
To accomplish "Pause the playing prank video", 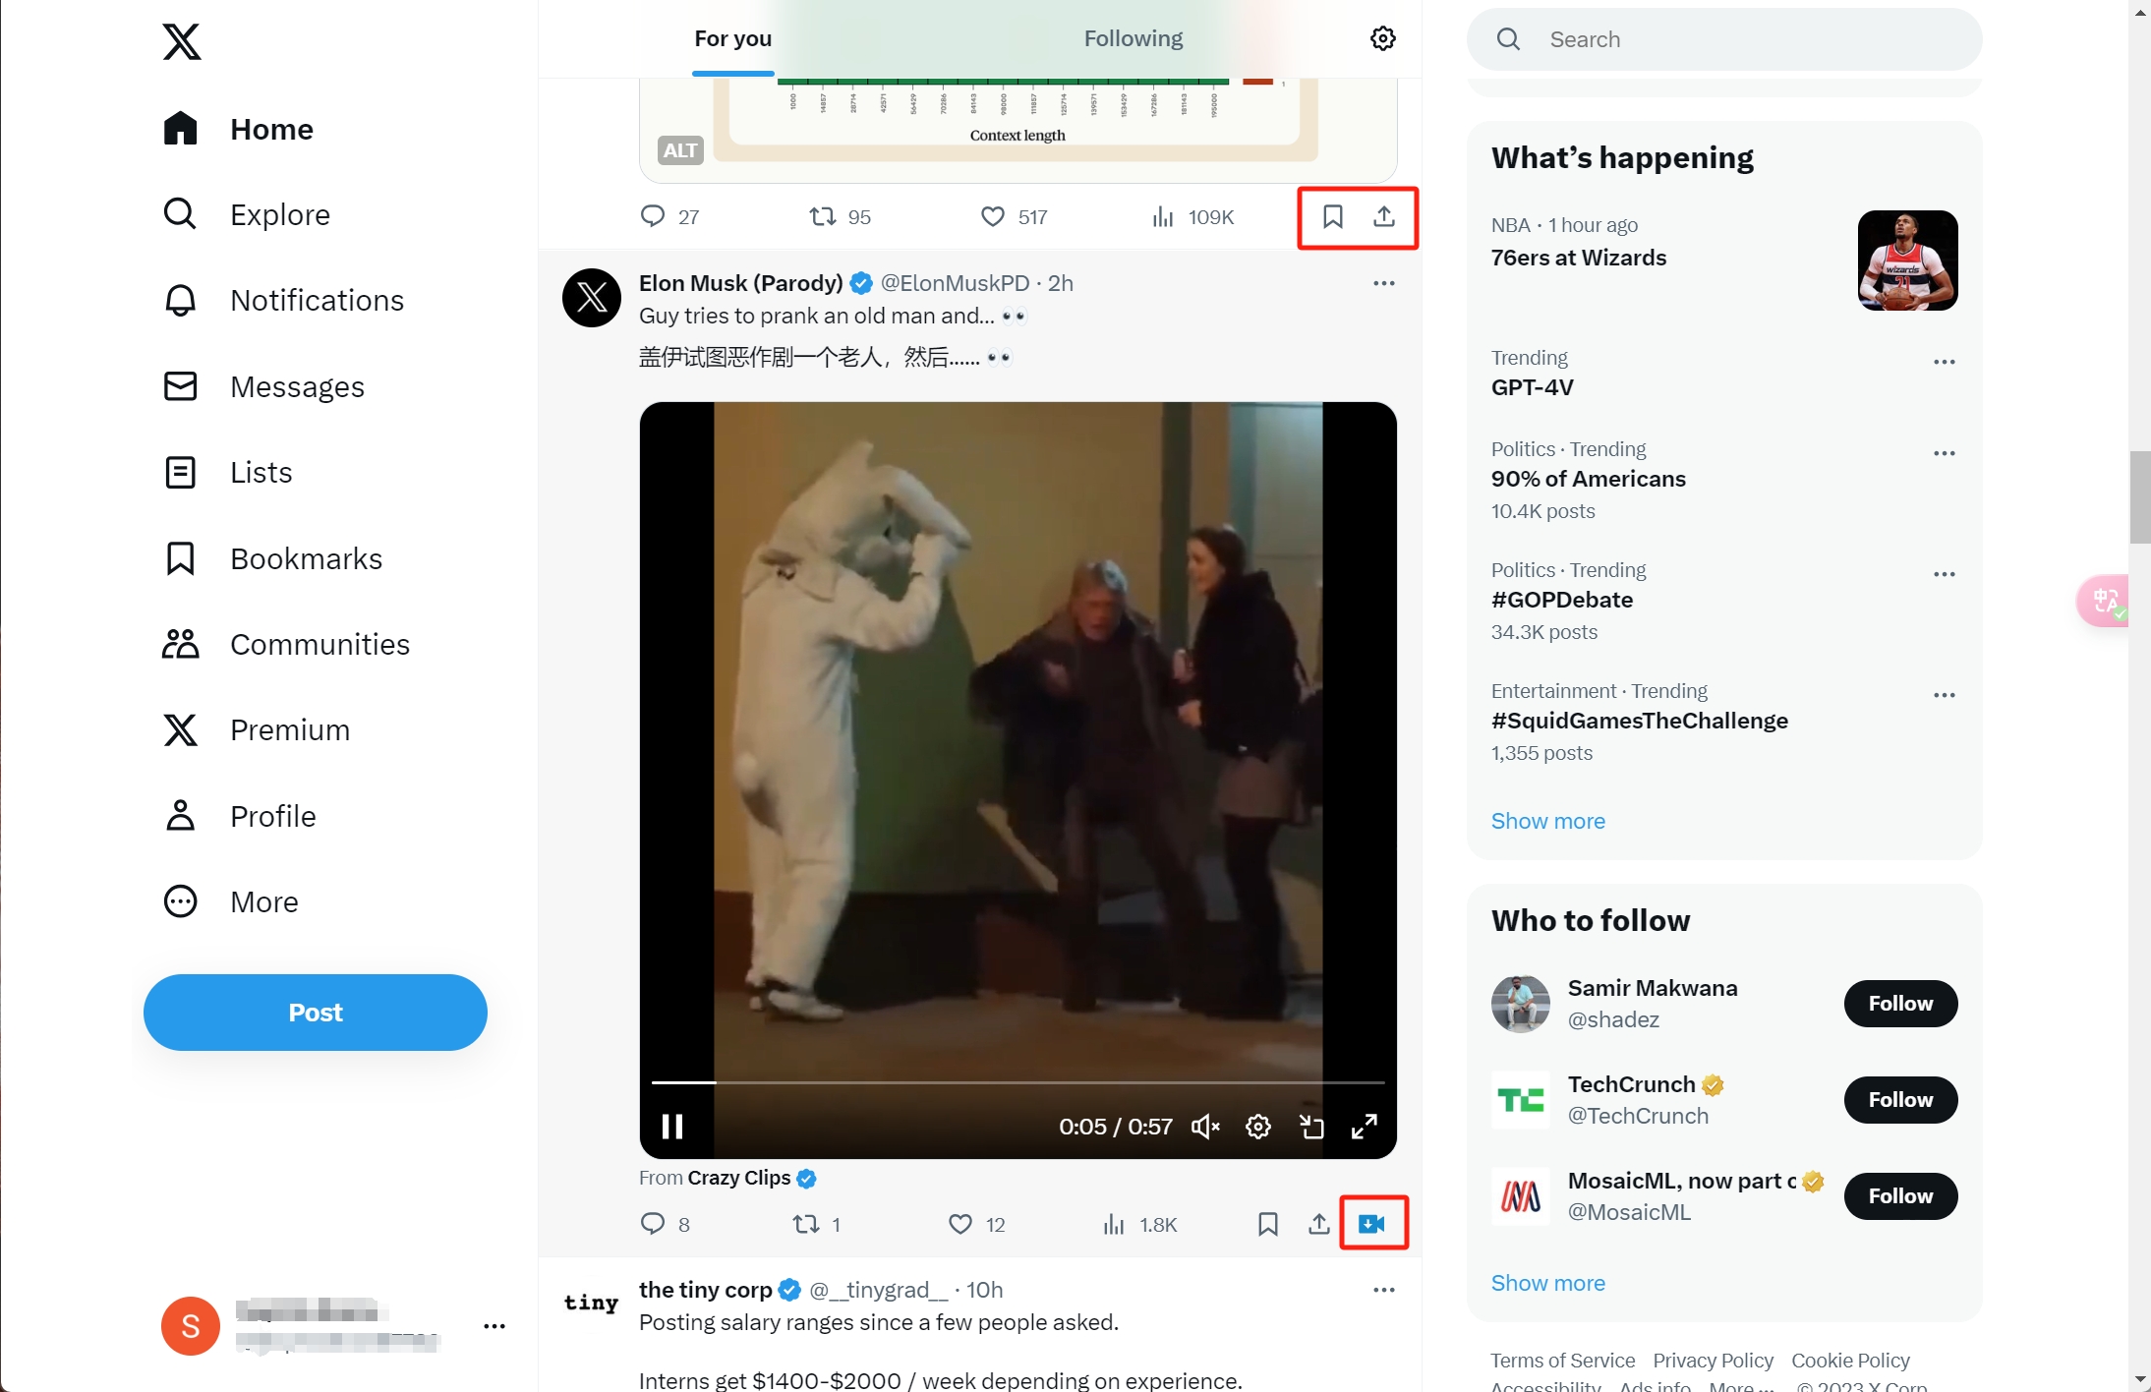I will (x=672, y=1126).
